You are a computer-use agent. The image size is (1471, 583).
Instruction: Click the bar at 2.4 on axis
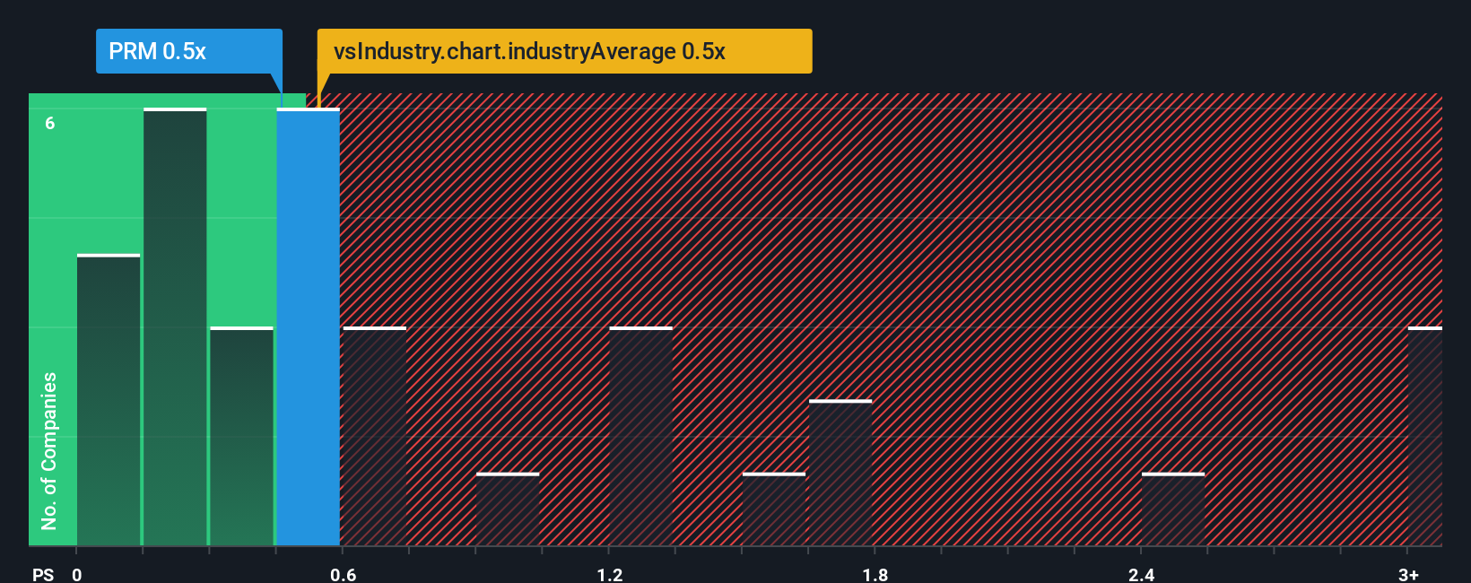pyautogui.click(x=1173, y=509)
